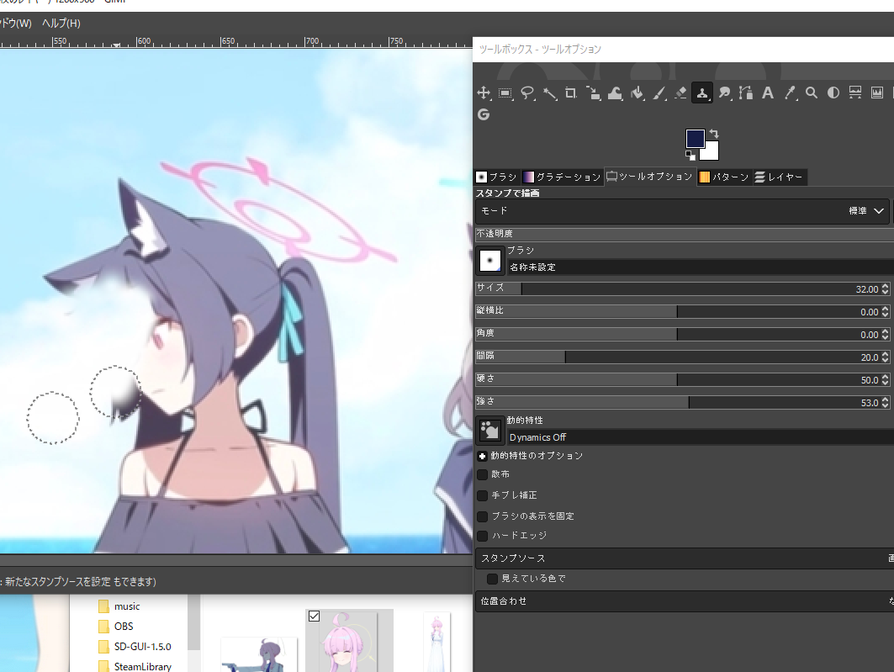
Task: Open the モード blend mode dropdown
Action: [682, 211]
